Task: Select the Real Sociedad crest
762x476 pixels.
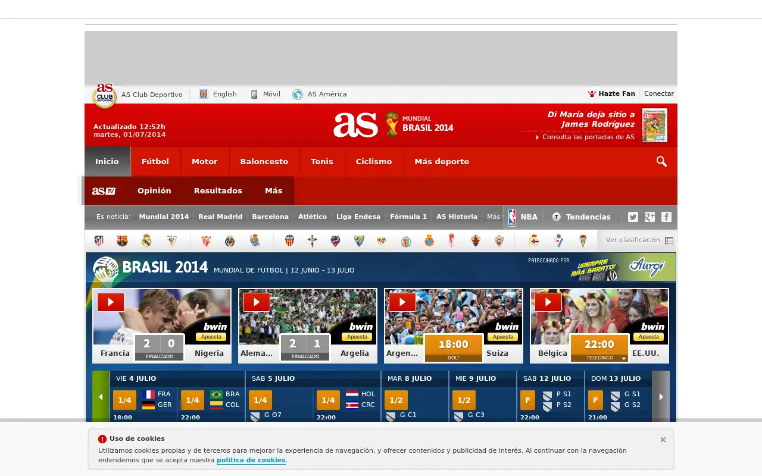Action: (255, 240)
